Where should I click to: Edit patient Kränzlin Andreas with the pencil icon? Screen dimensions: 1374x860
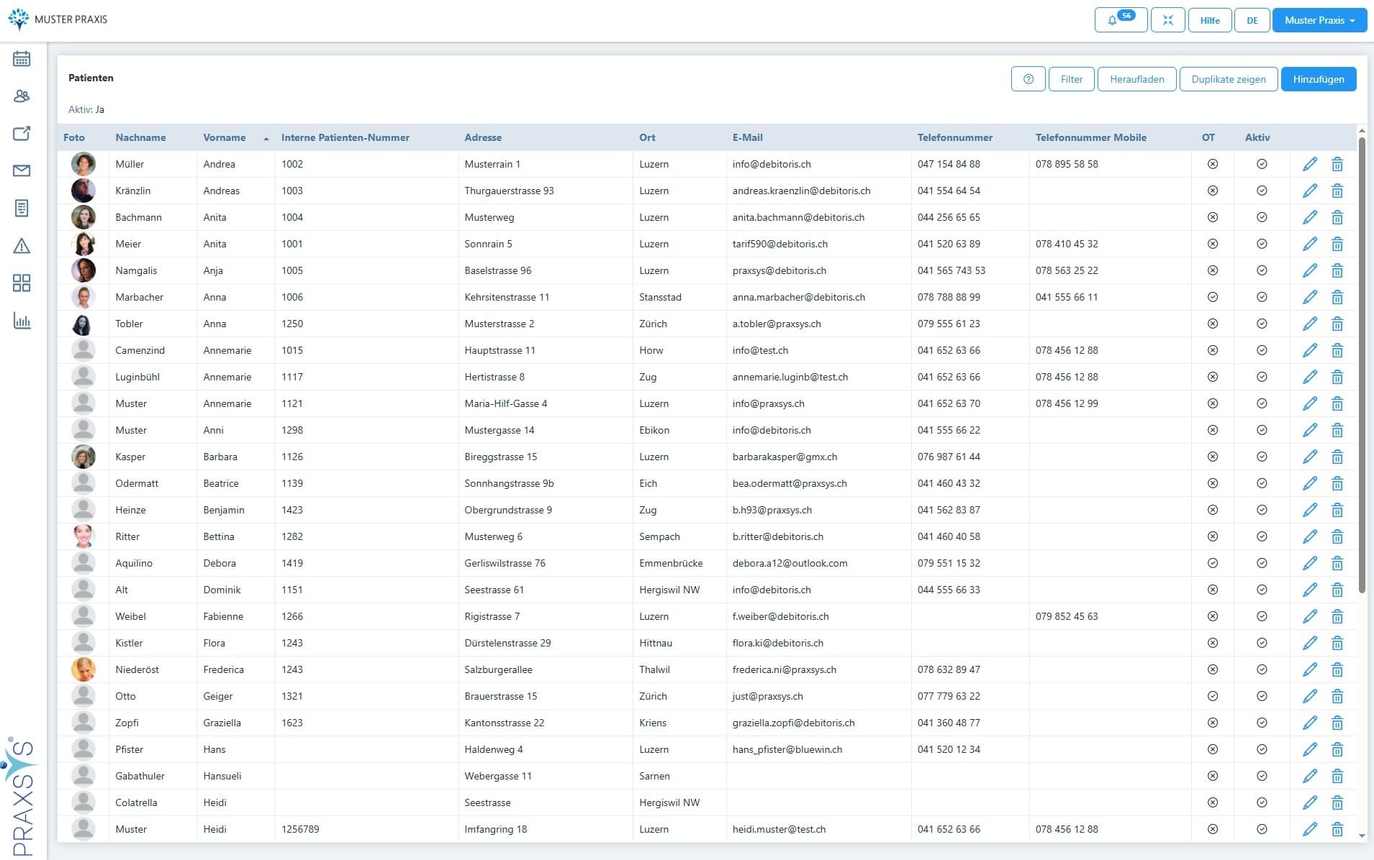(x=1310, y=191)
